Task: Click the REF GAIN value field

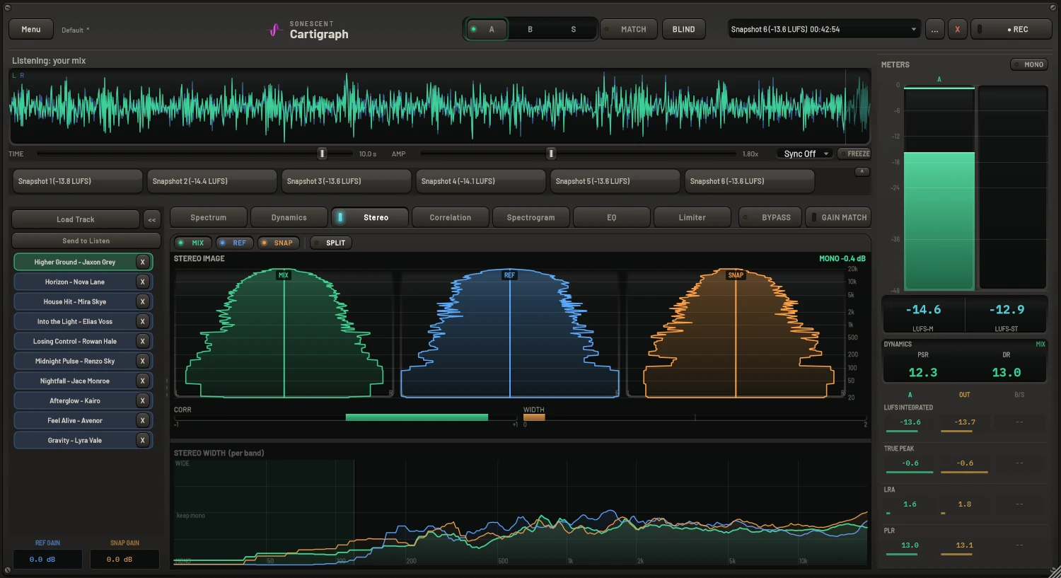Action: [x=47, y=559]
